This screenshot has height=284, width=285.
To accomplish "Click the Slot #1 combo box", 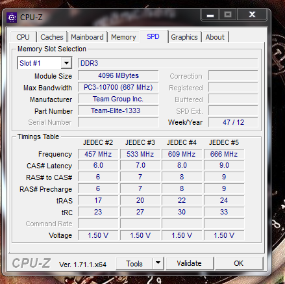I will coord(45,63).
